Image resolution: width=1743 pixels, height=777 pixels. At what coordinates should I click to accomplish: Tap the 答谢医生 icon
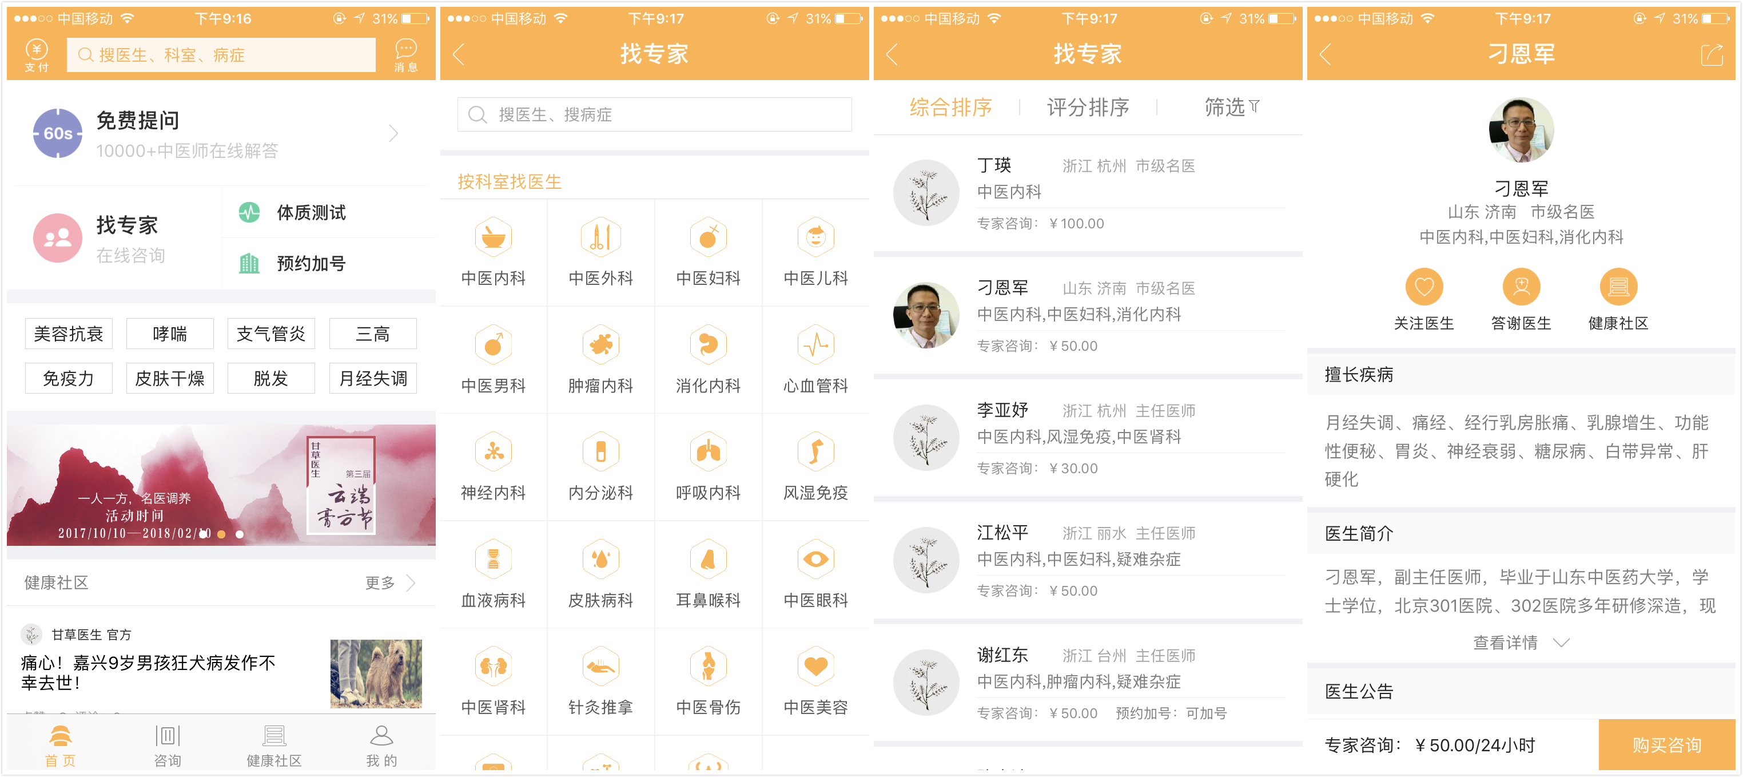[x=1521, y=287]
